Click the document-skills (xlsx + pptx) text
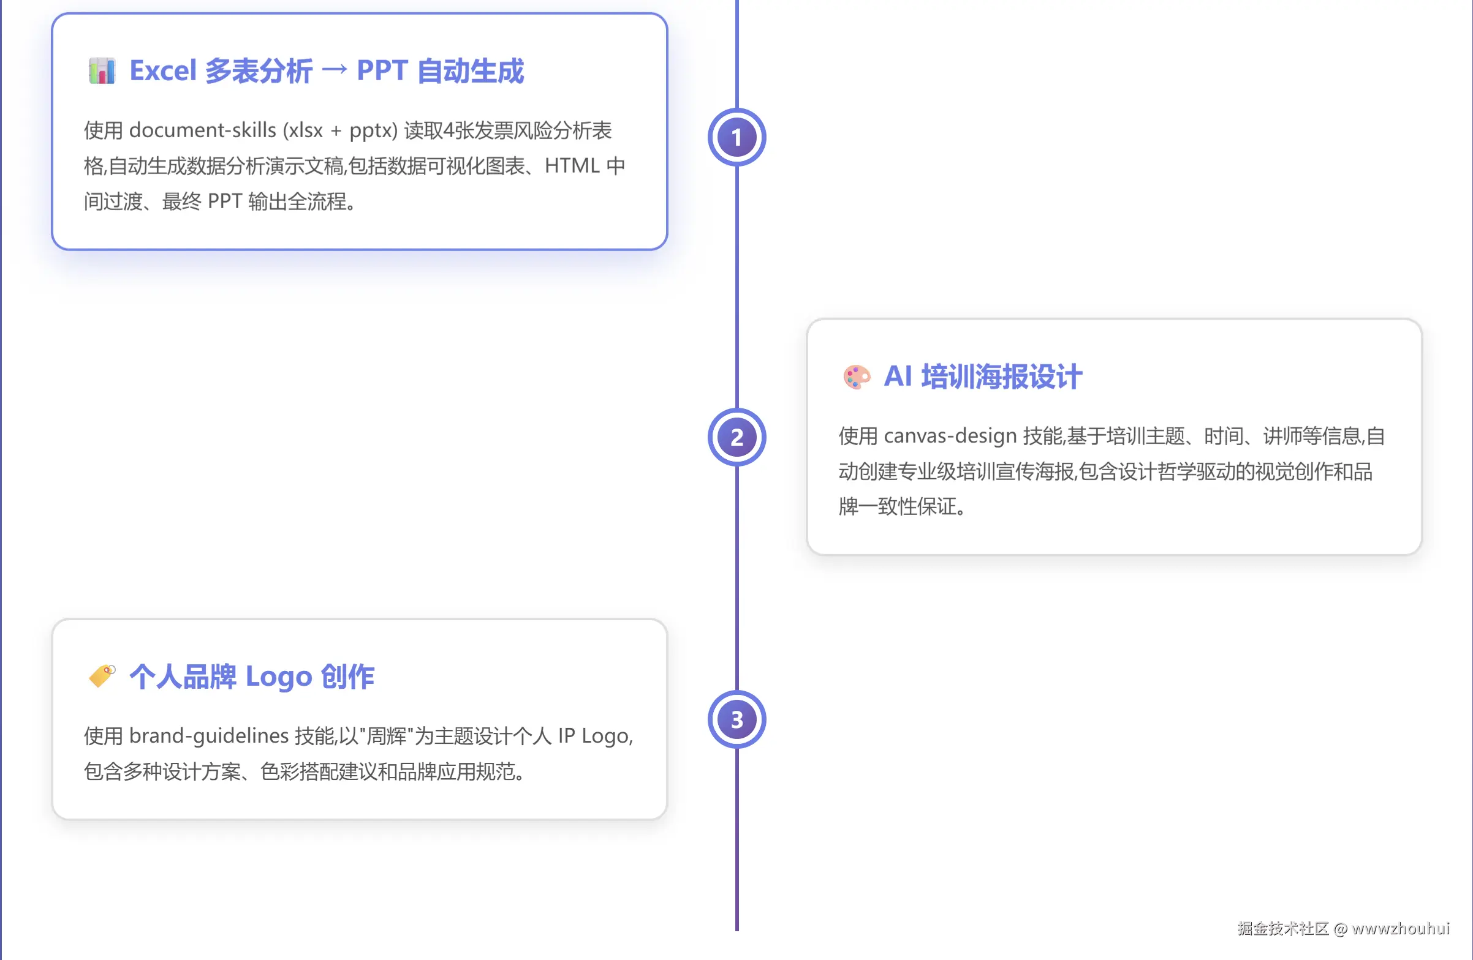1473x960 pixels. pyautogui.click(x=263, y=130)
